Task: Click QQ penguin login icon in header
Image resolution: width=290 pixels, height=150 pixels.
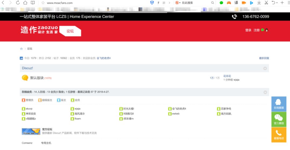Action: (x=267, y=30)
